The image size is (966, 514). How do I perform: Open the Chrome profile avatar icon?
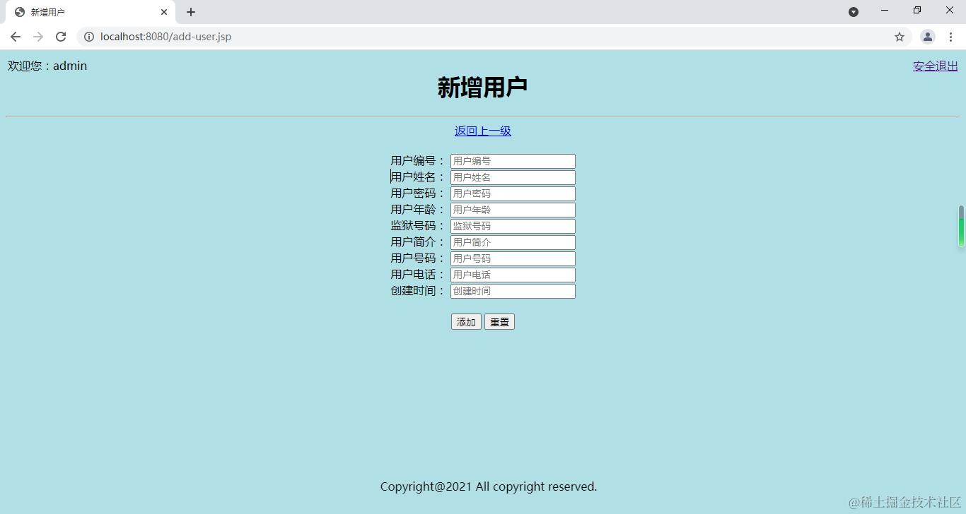point(926,37)
